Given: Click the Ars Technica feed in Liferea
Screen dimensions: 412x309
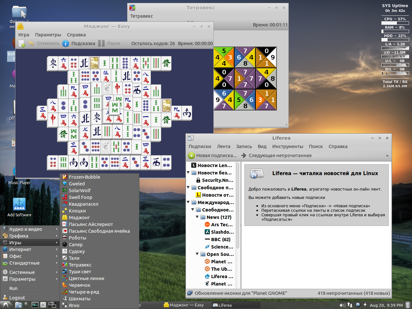Looking at the screenshot, I should coord(219,225).
